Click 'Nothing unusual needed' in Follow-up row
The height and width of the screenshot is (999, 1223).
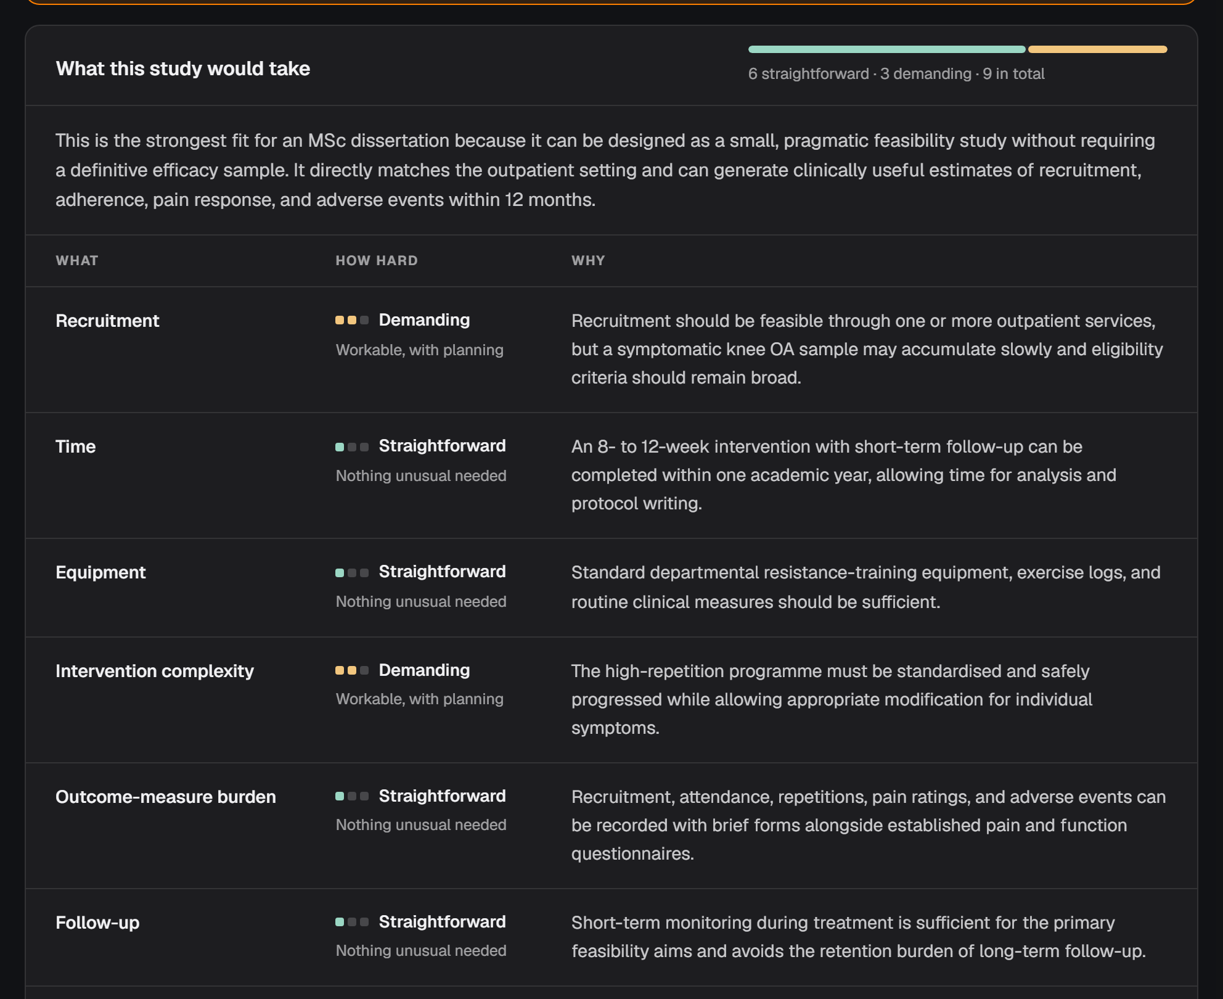[421, 951]
